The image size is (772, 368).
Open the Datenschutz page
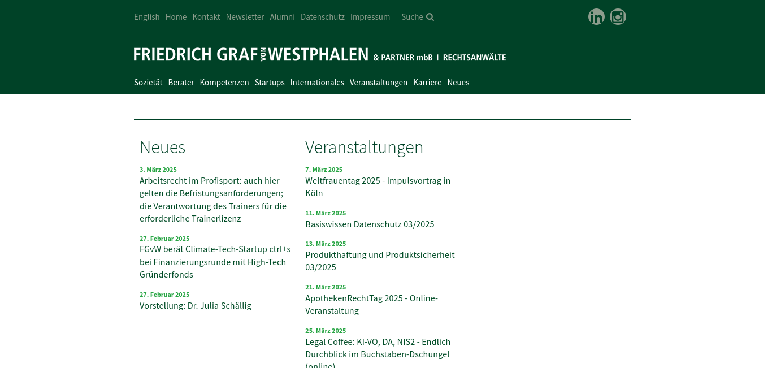pos(323,17)
